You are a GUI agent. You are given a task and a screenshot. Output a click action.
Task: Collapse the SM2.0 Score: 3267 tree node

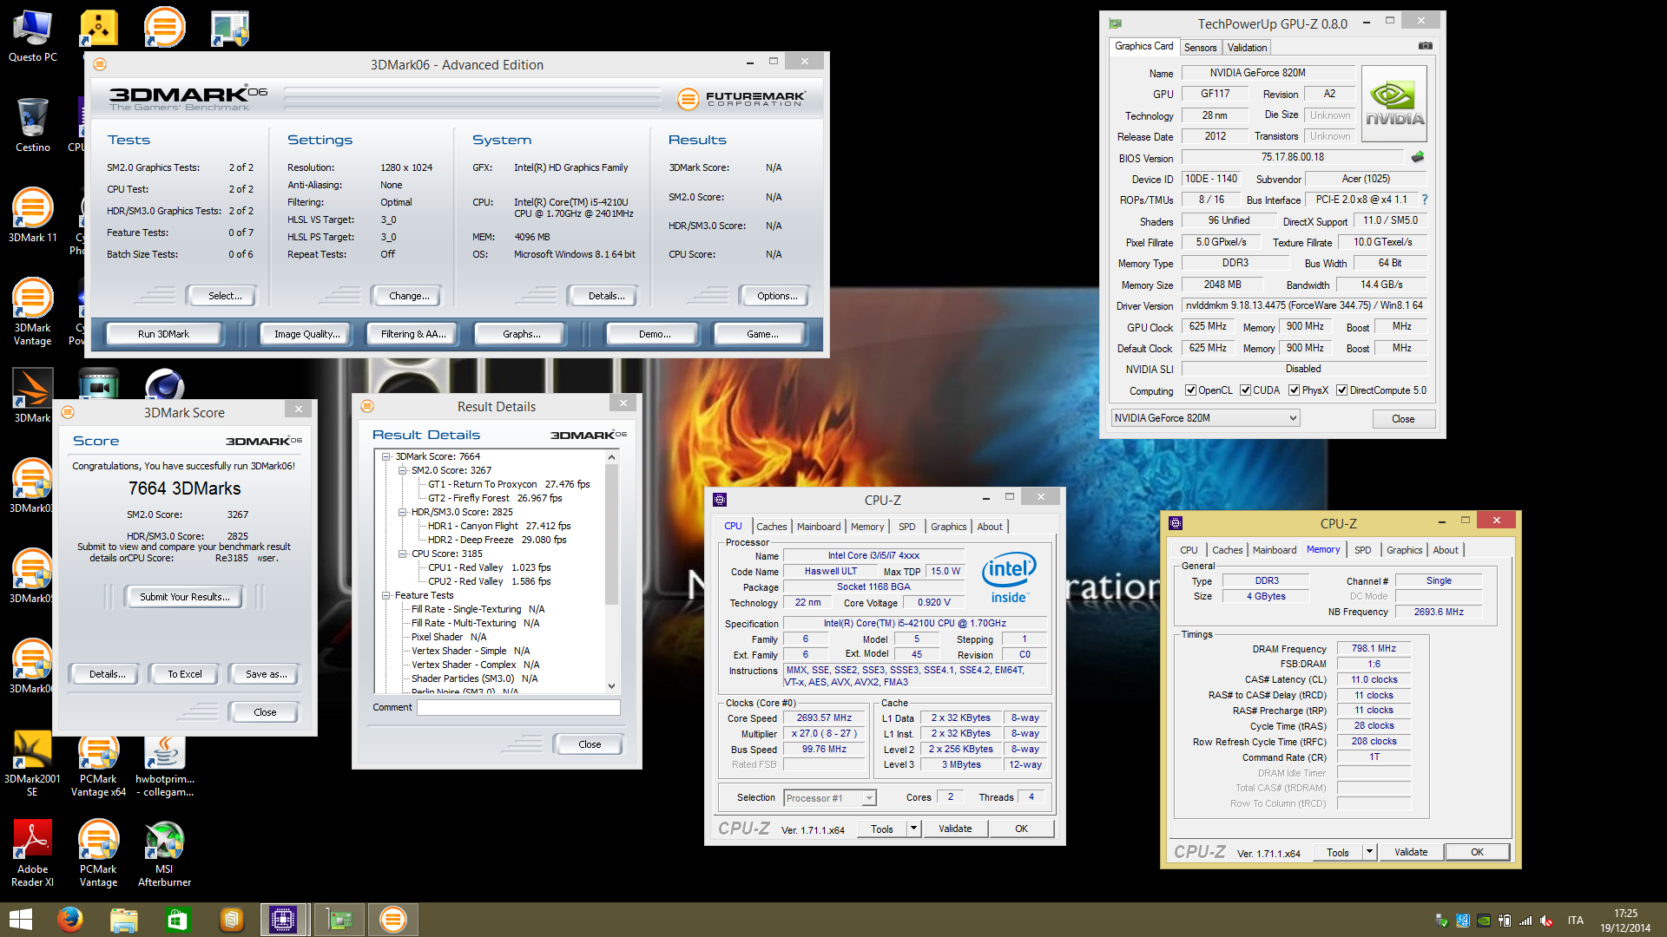pos(402,470)
